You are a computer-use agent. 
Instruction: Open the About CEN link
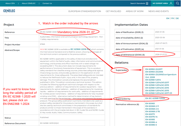[10, 3]
